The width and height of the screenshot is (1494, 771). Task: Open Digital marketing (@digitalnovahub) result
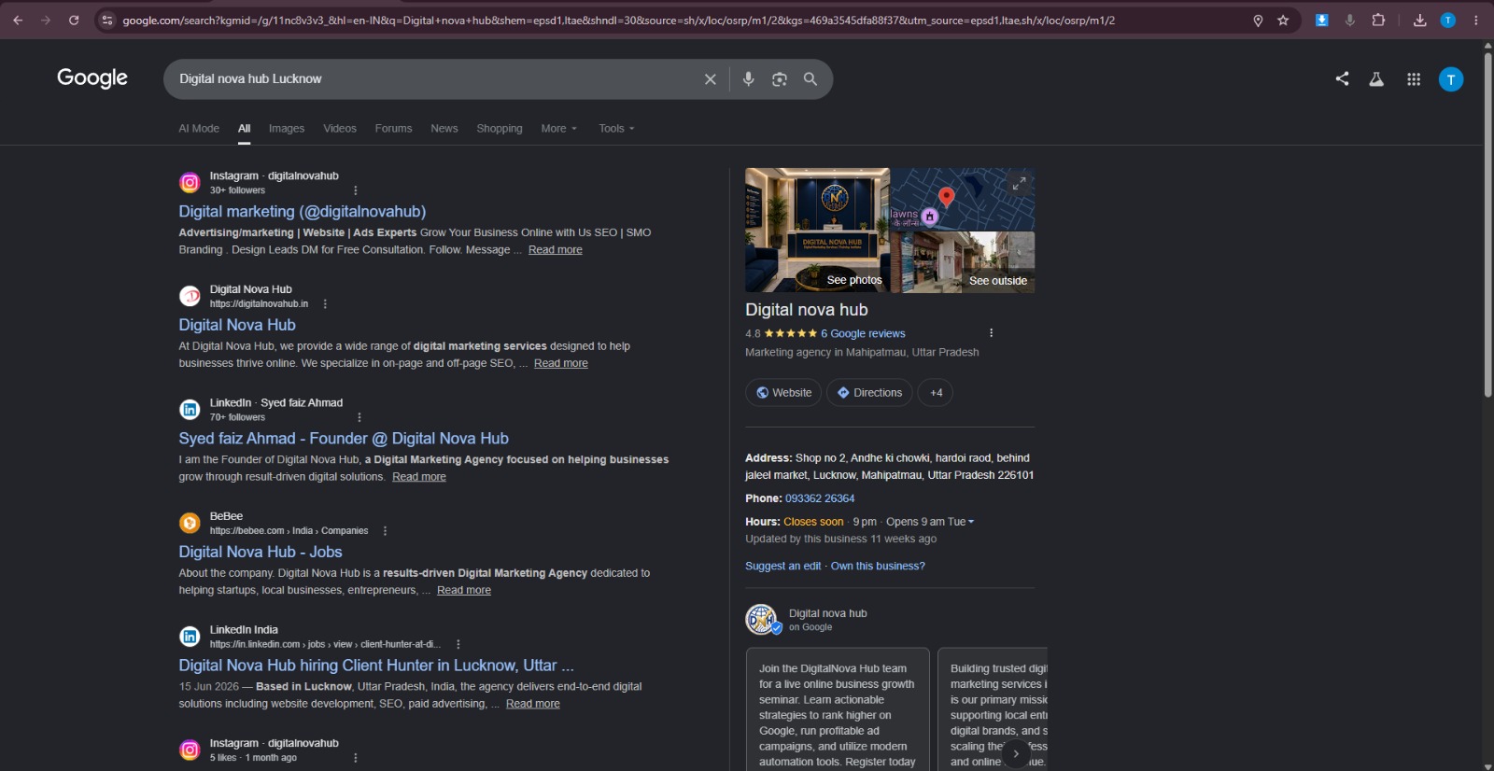[303, 212]
